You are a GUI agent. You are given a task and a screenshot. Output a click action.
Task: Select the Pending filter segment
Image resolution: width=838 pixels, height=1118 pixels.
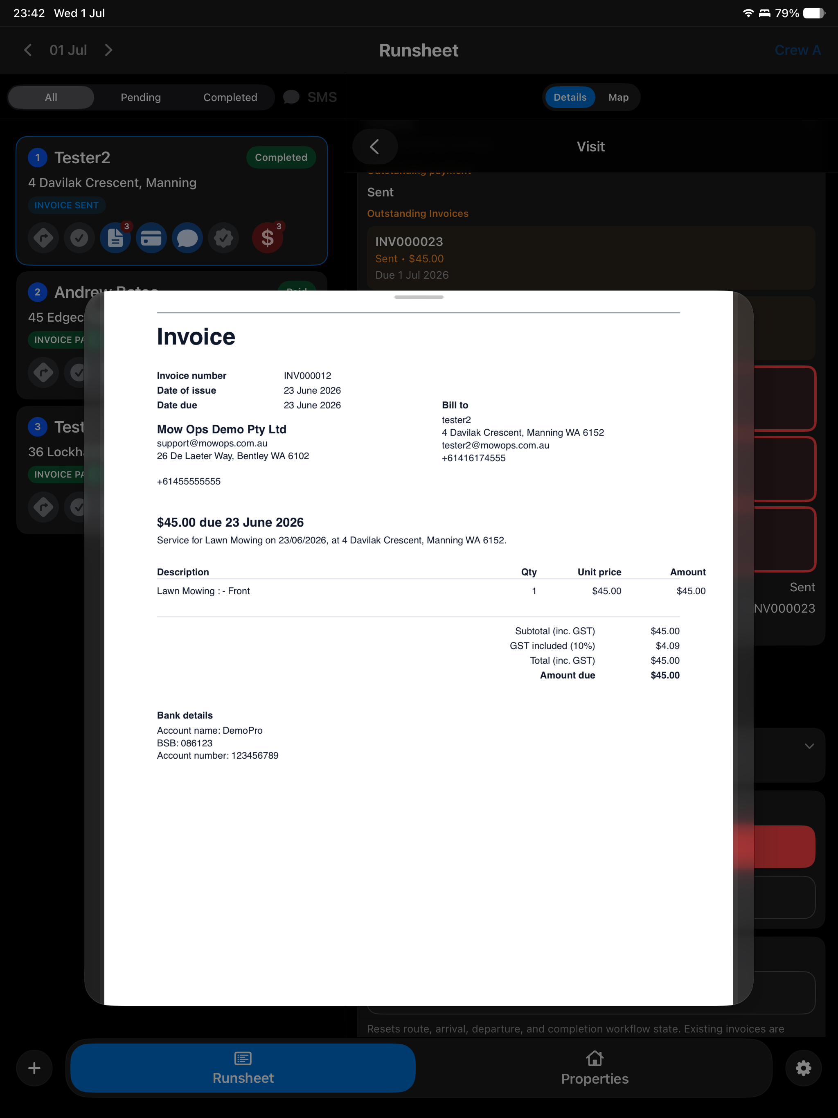pyautogui.click(x=140, y=97)
